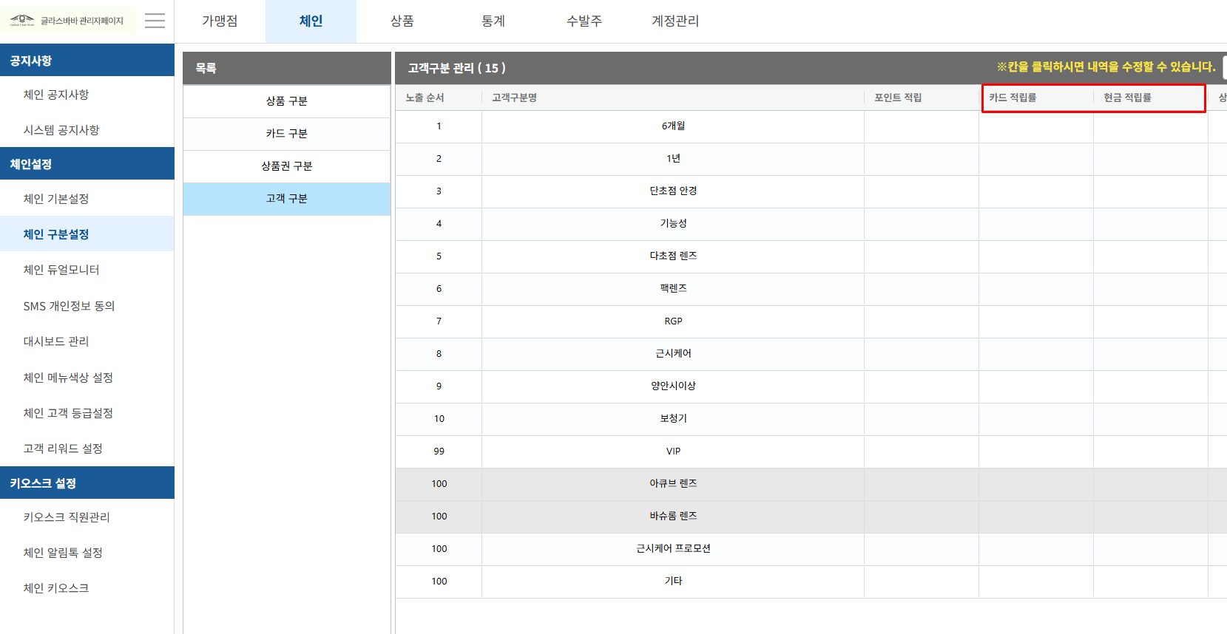Viewport: 1227px width, 634px height.
Task: Click the 글라스바바 logo icon
Action: click(x=22, y=20)
